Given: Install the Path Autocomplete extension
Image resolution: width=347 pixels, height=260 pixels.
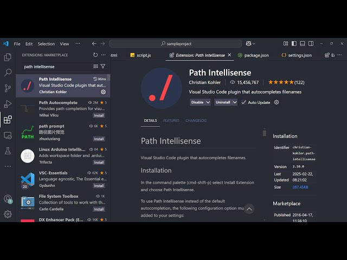Looking at the screenshot, I should 99,115.
